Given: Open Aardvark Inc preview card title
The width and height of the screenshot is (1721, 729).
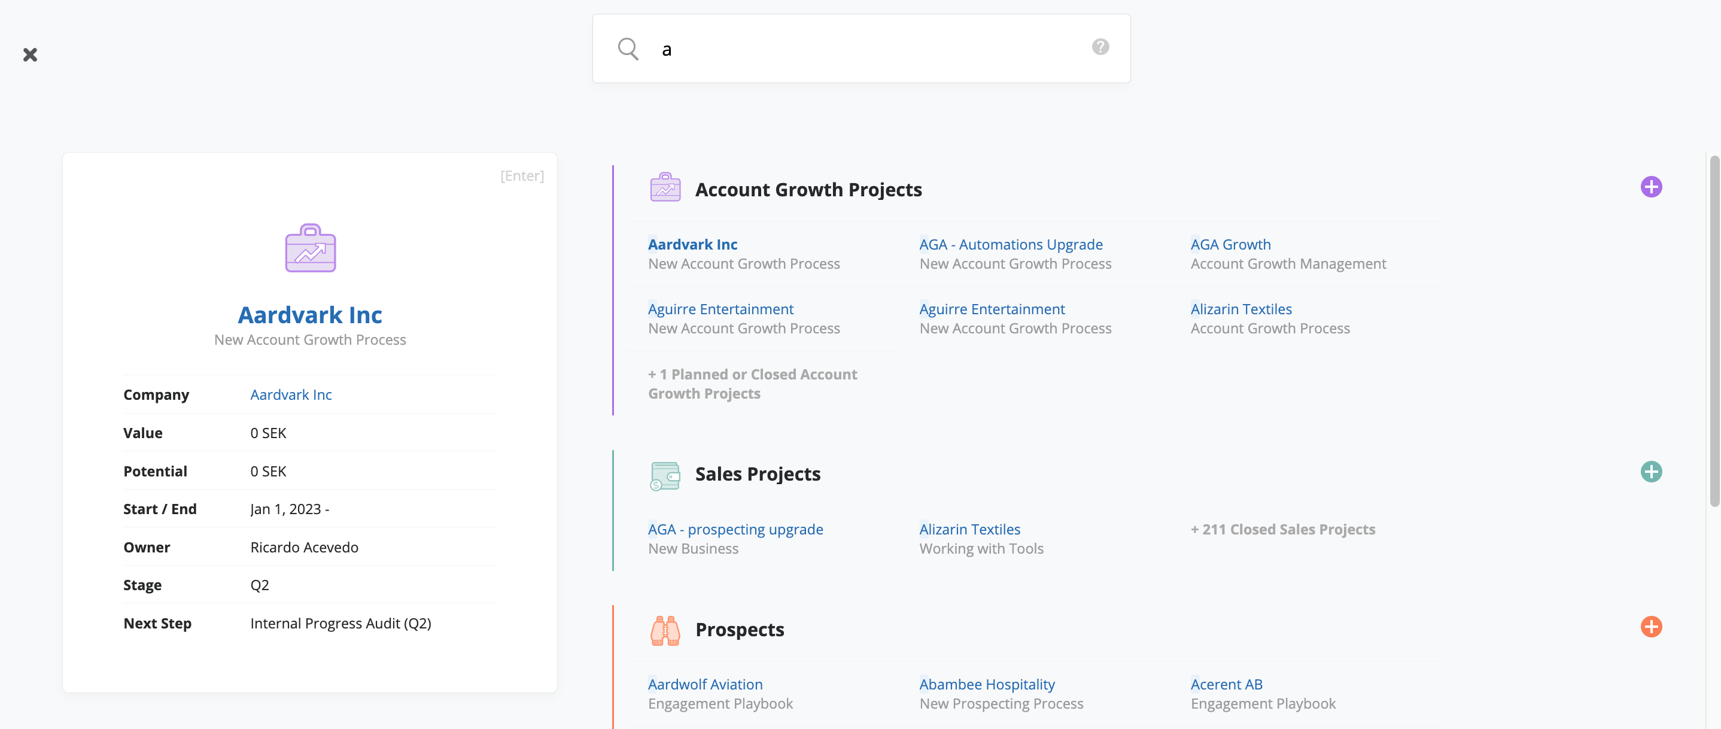Looking at the screenshot, I should pos(310,315).
